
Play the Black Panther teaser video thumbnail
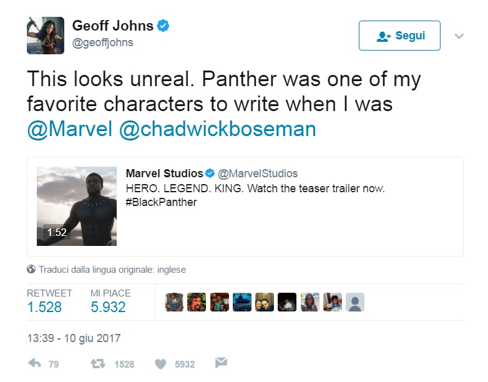pyautogui.click(x=77, y=206)
